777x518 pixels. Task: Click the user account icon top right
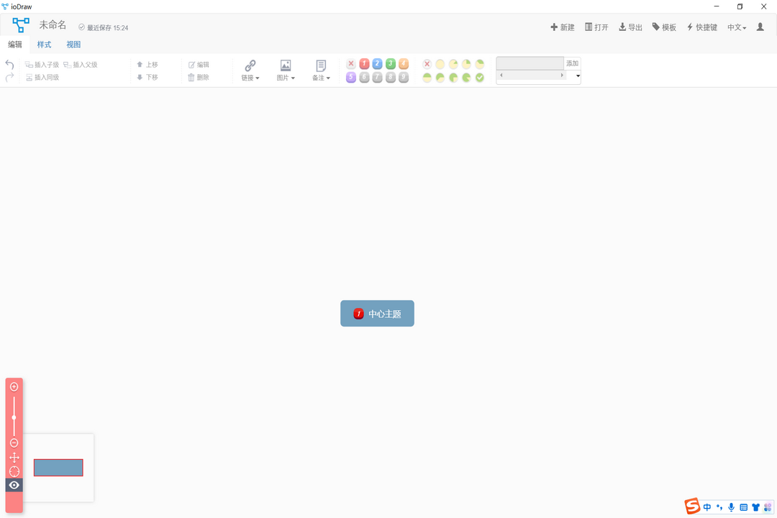[x=760, y=27]
